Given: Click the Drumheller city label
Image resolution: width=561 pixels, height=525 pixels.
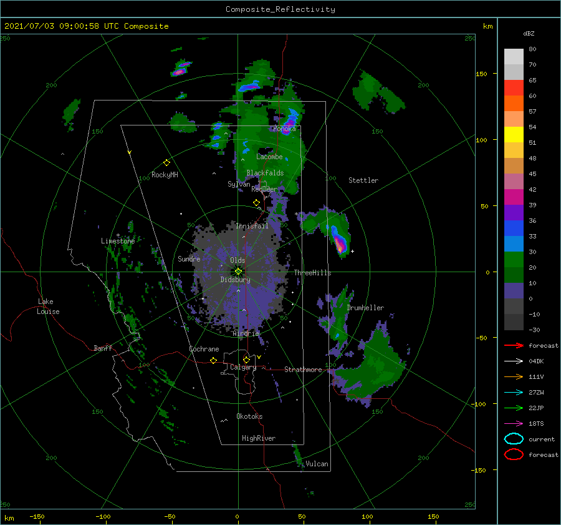Looking at the screenshot, I should click(365, 308).
